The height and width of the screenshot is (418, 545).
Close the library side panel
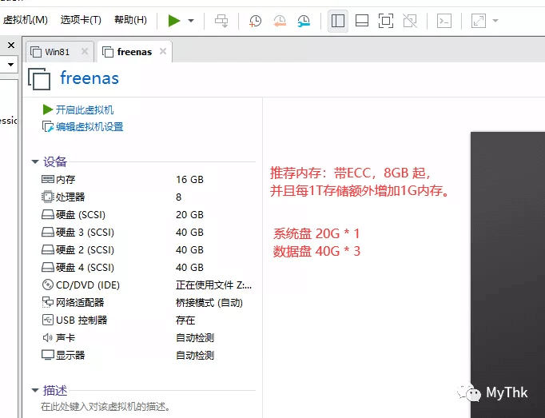[11, 46]
